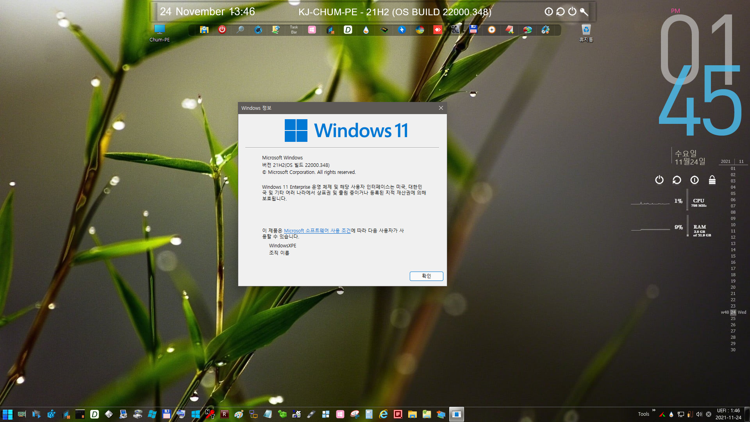Open the red dotted square icon on taskbar
Viewport: 750px width, 422px height.
pos(398,414)
